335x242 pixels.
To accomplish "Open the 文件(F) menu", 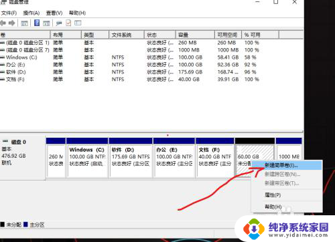I will tap(9, 13).
